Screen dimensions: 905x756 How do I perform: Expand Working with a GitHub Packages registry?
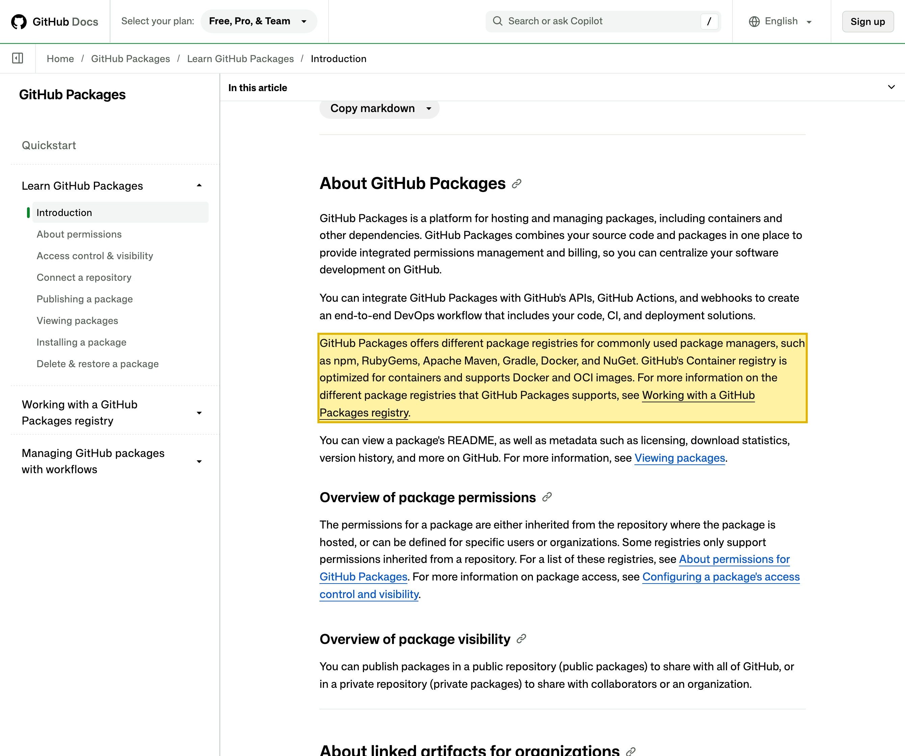pyautogui.click(x=199, y=413)
